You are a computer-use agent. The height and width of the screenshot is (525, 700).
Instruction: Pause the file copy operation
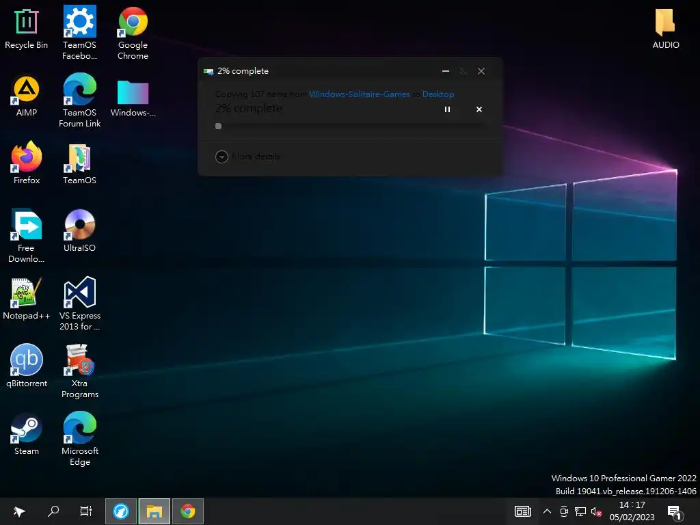447,109
